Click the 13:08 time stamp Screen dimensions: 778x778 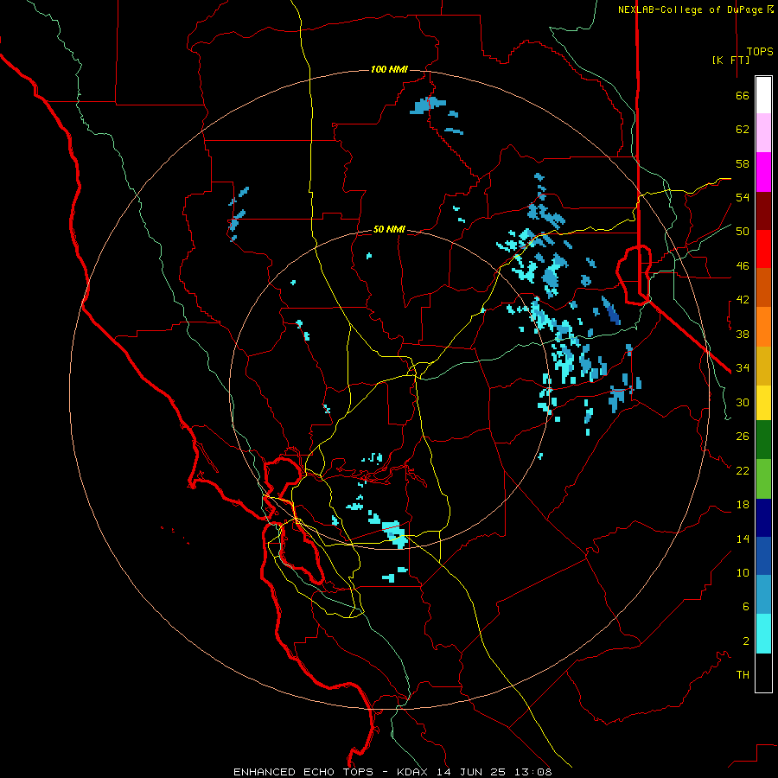coord(532,772)
